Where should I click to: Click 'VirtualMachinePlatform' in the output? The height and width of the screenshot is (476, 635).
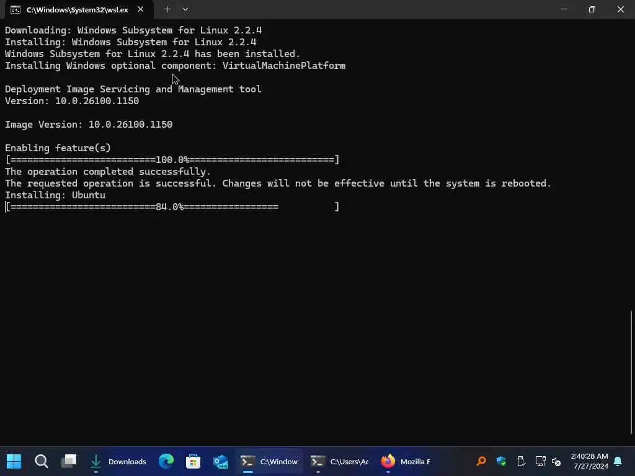point(284,66)
